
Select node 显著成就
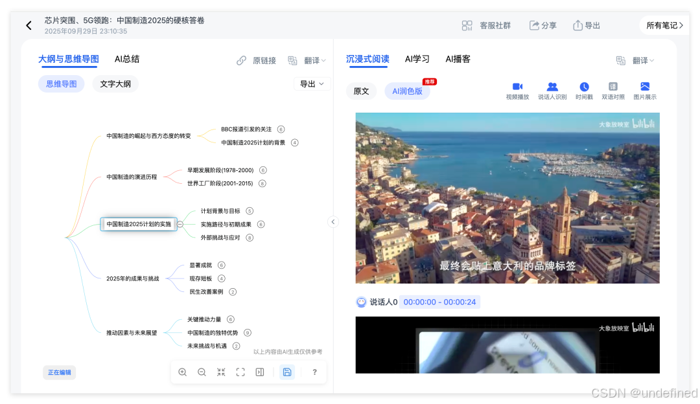(x=201, y=265)
